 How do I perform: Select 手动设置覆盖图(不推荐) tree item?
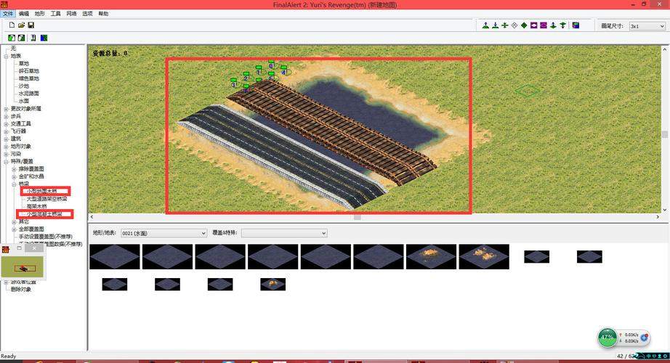tap(45, 237)
